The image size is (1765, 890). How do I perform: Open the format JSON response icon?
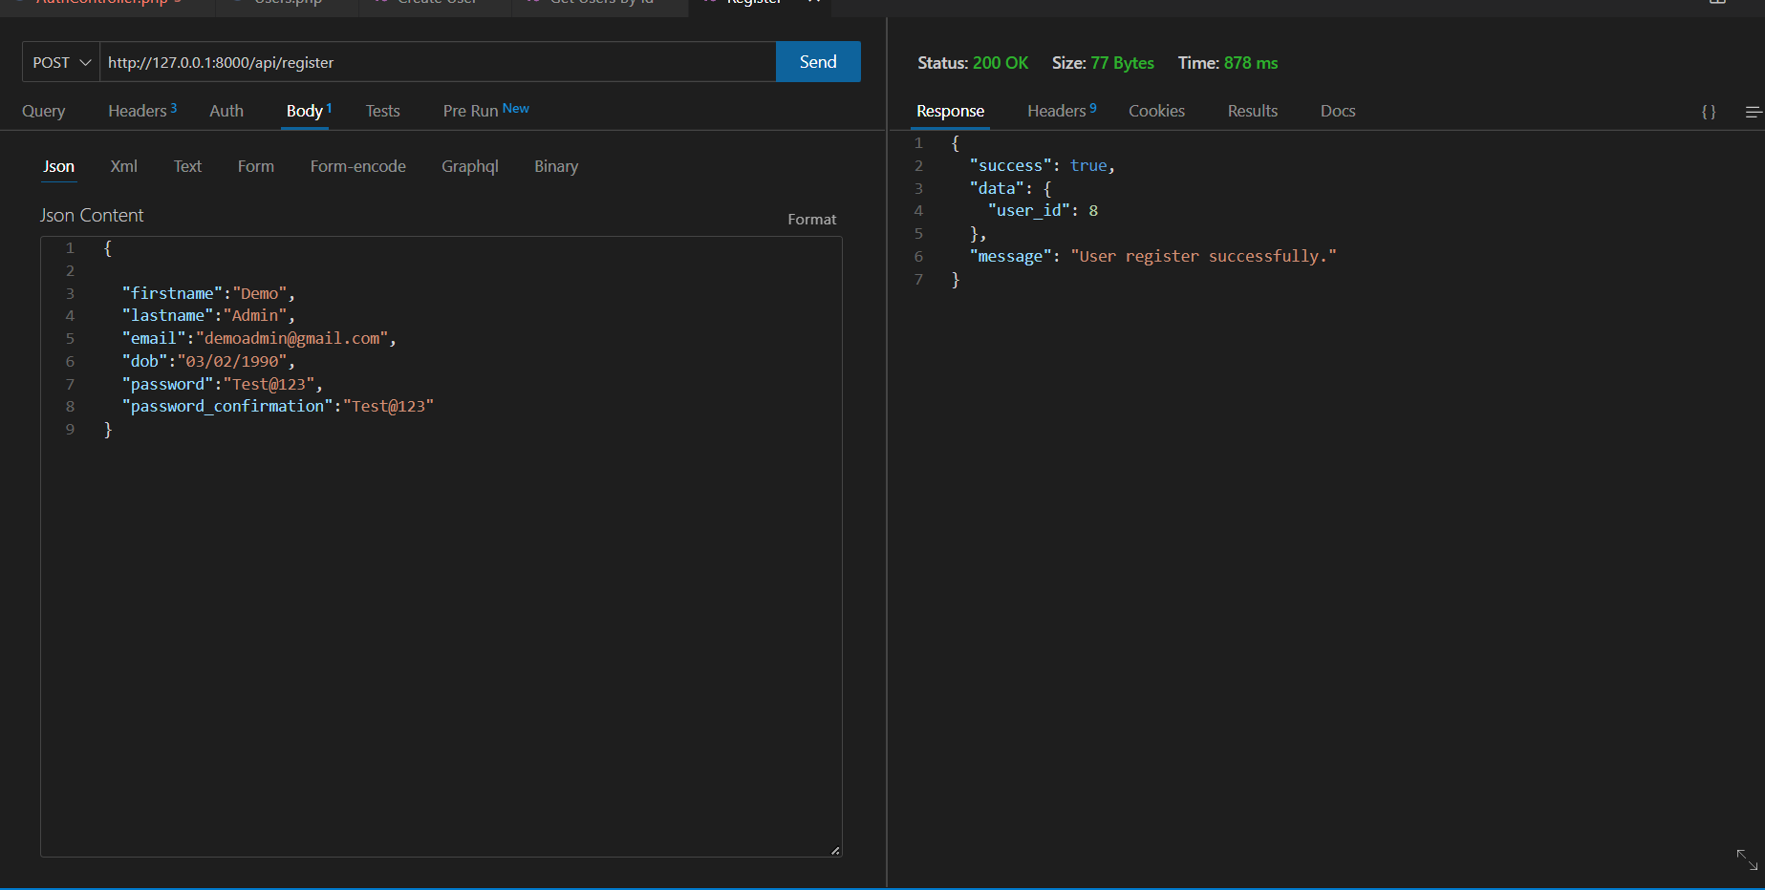click(x=1709, y=111)
